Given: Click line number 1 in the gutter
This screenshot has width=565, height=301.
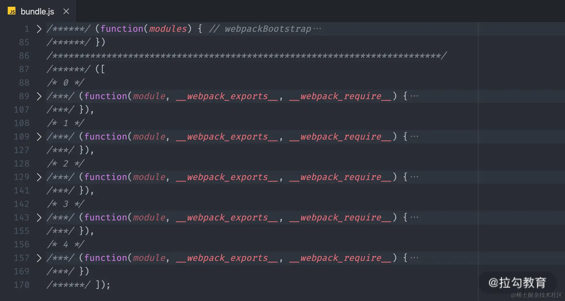Looking at the screenshot, I should (27, 29).
